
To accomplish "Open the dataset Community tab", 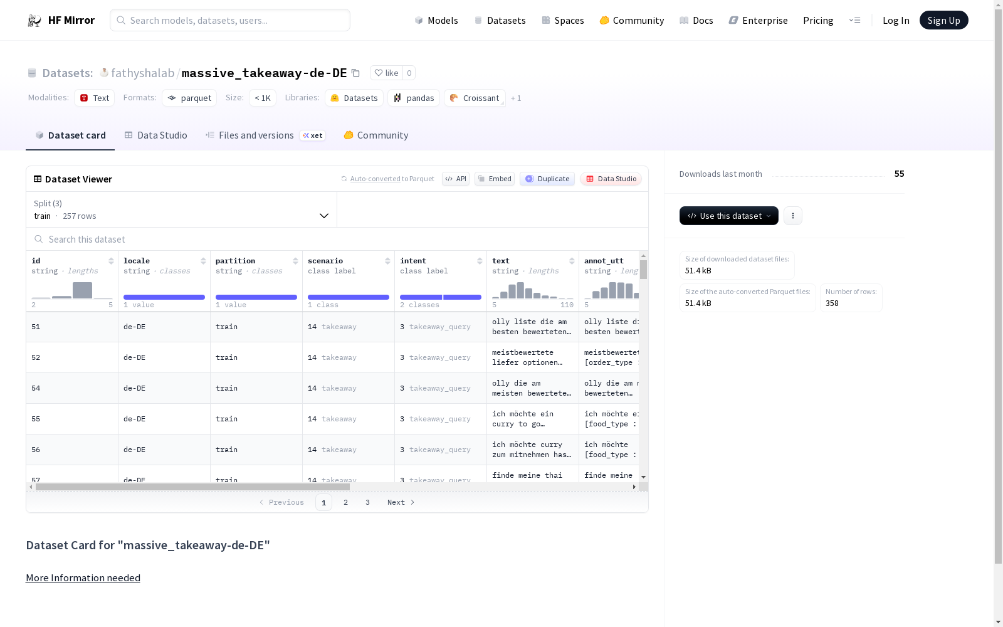I will pyautogui.click(x=376, y=135).
